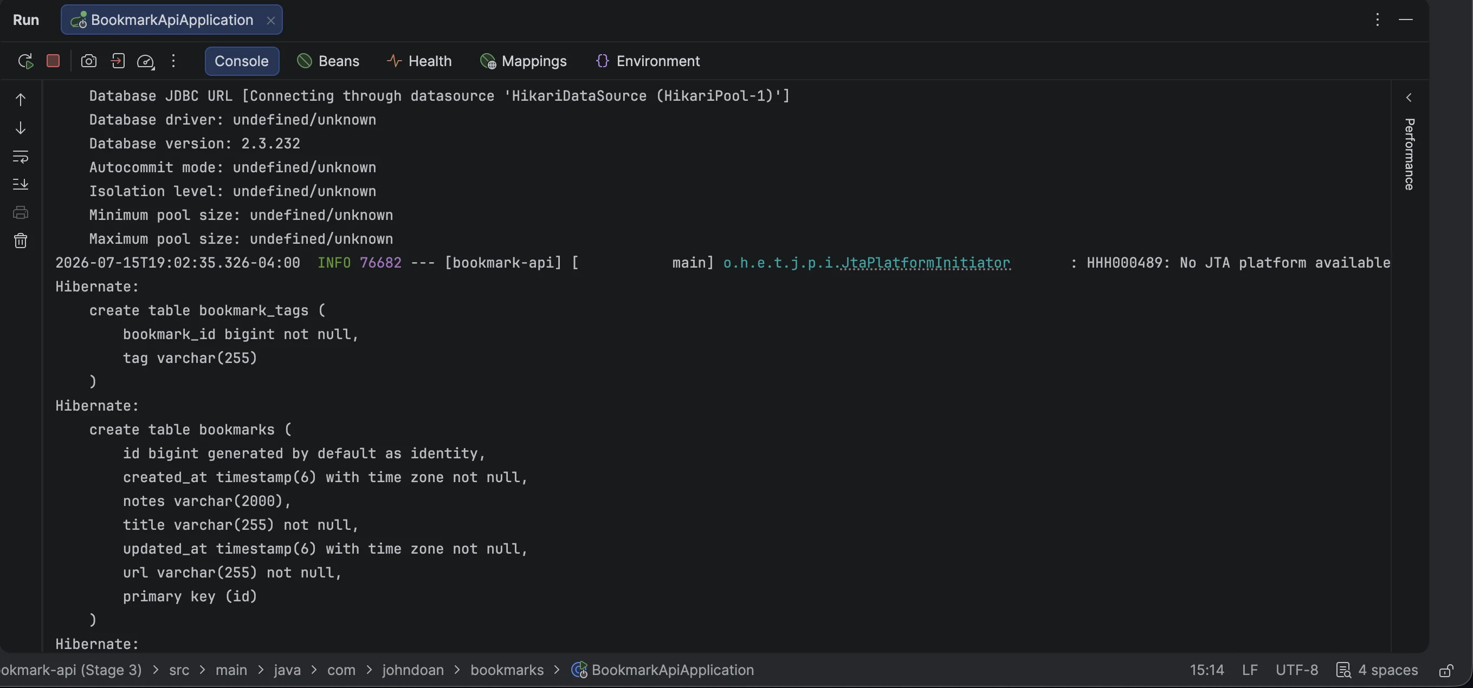Toggle scroll to end of console
The width and height of the screenshot is (1473, 688).
click(21, 184)
